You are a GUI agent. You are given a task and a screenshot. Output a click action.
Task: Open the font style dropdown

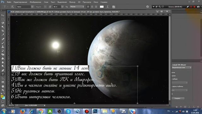[45, 7]
